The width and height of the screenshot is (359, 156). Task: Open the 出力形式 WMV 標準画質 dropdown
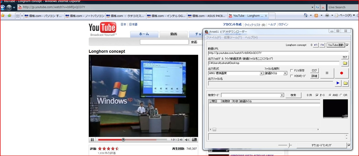[x=262, y=73]
